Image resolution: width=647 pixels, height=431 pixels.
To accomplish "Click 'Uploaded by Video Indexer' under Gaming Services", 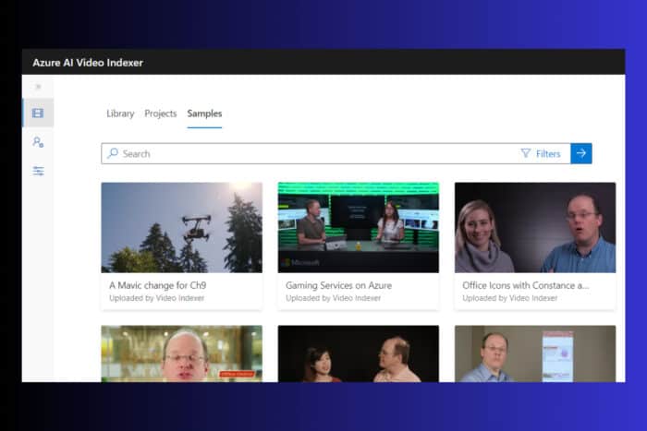I will pos(333,298).
